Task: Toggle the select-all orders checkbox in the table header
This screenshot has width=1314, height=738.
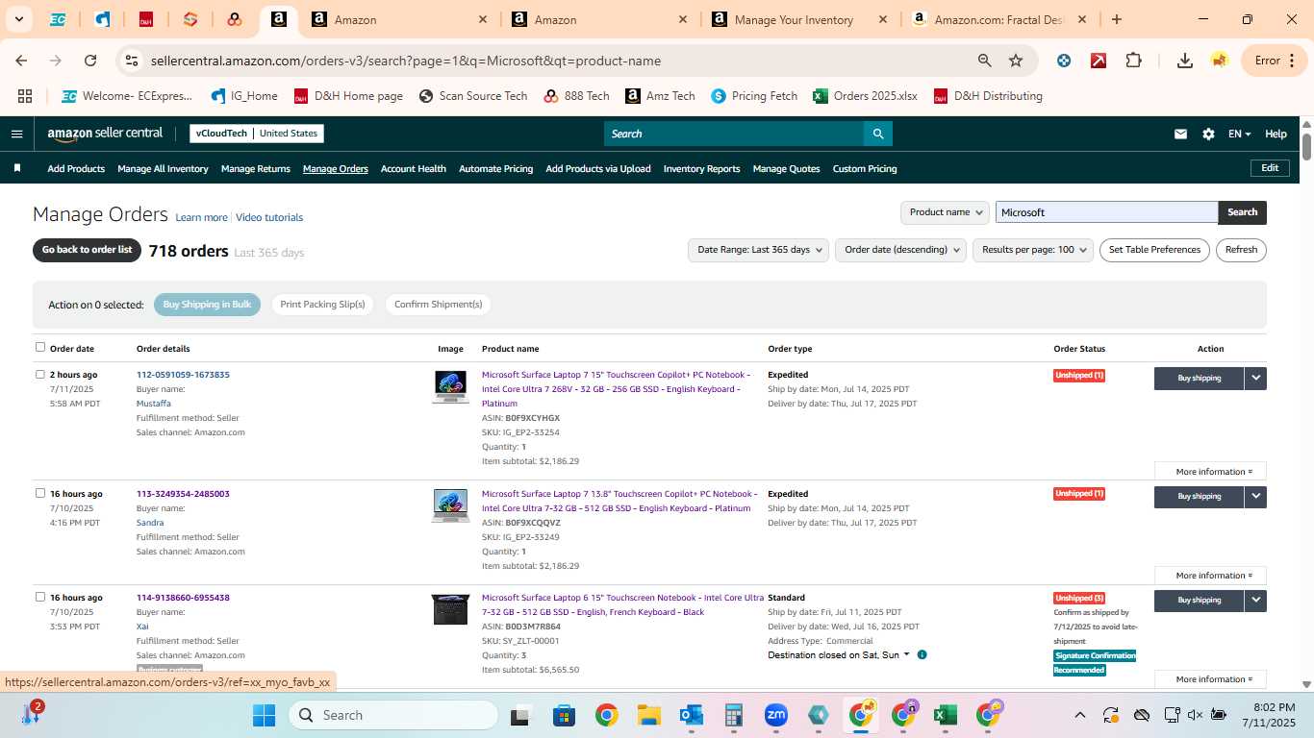Action: click(x=40, y=347)
